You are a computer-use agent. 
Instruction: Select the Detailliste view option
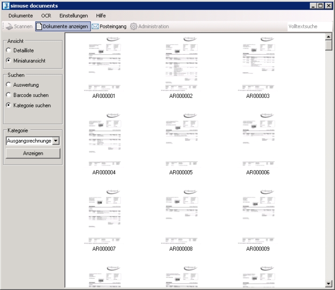pos(8,50)
